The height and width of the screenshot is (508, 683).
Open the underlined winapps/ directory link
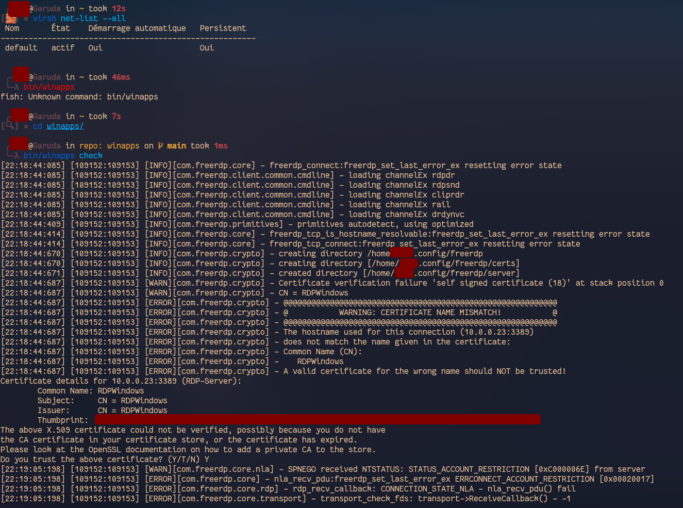(x=65, y=126)
